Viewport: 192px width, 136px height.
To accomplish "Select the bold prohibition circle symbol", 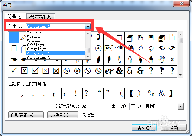I will [x=98, y=71].
